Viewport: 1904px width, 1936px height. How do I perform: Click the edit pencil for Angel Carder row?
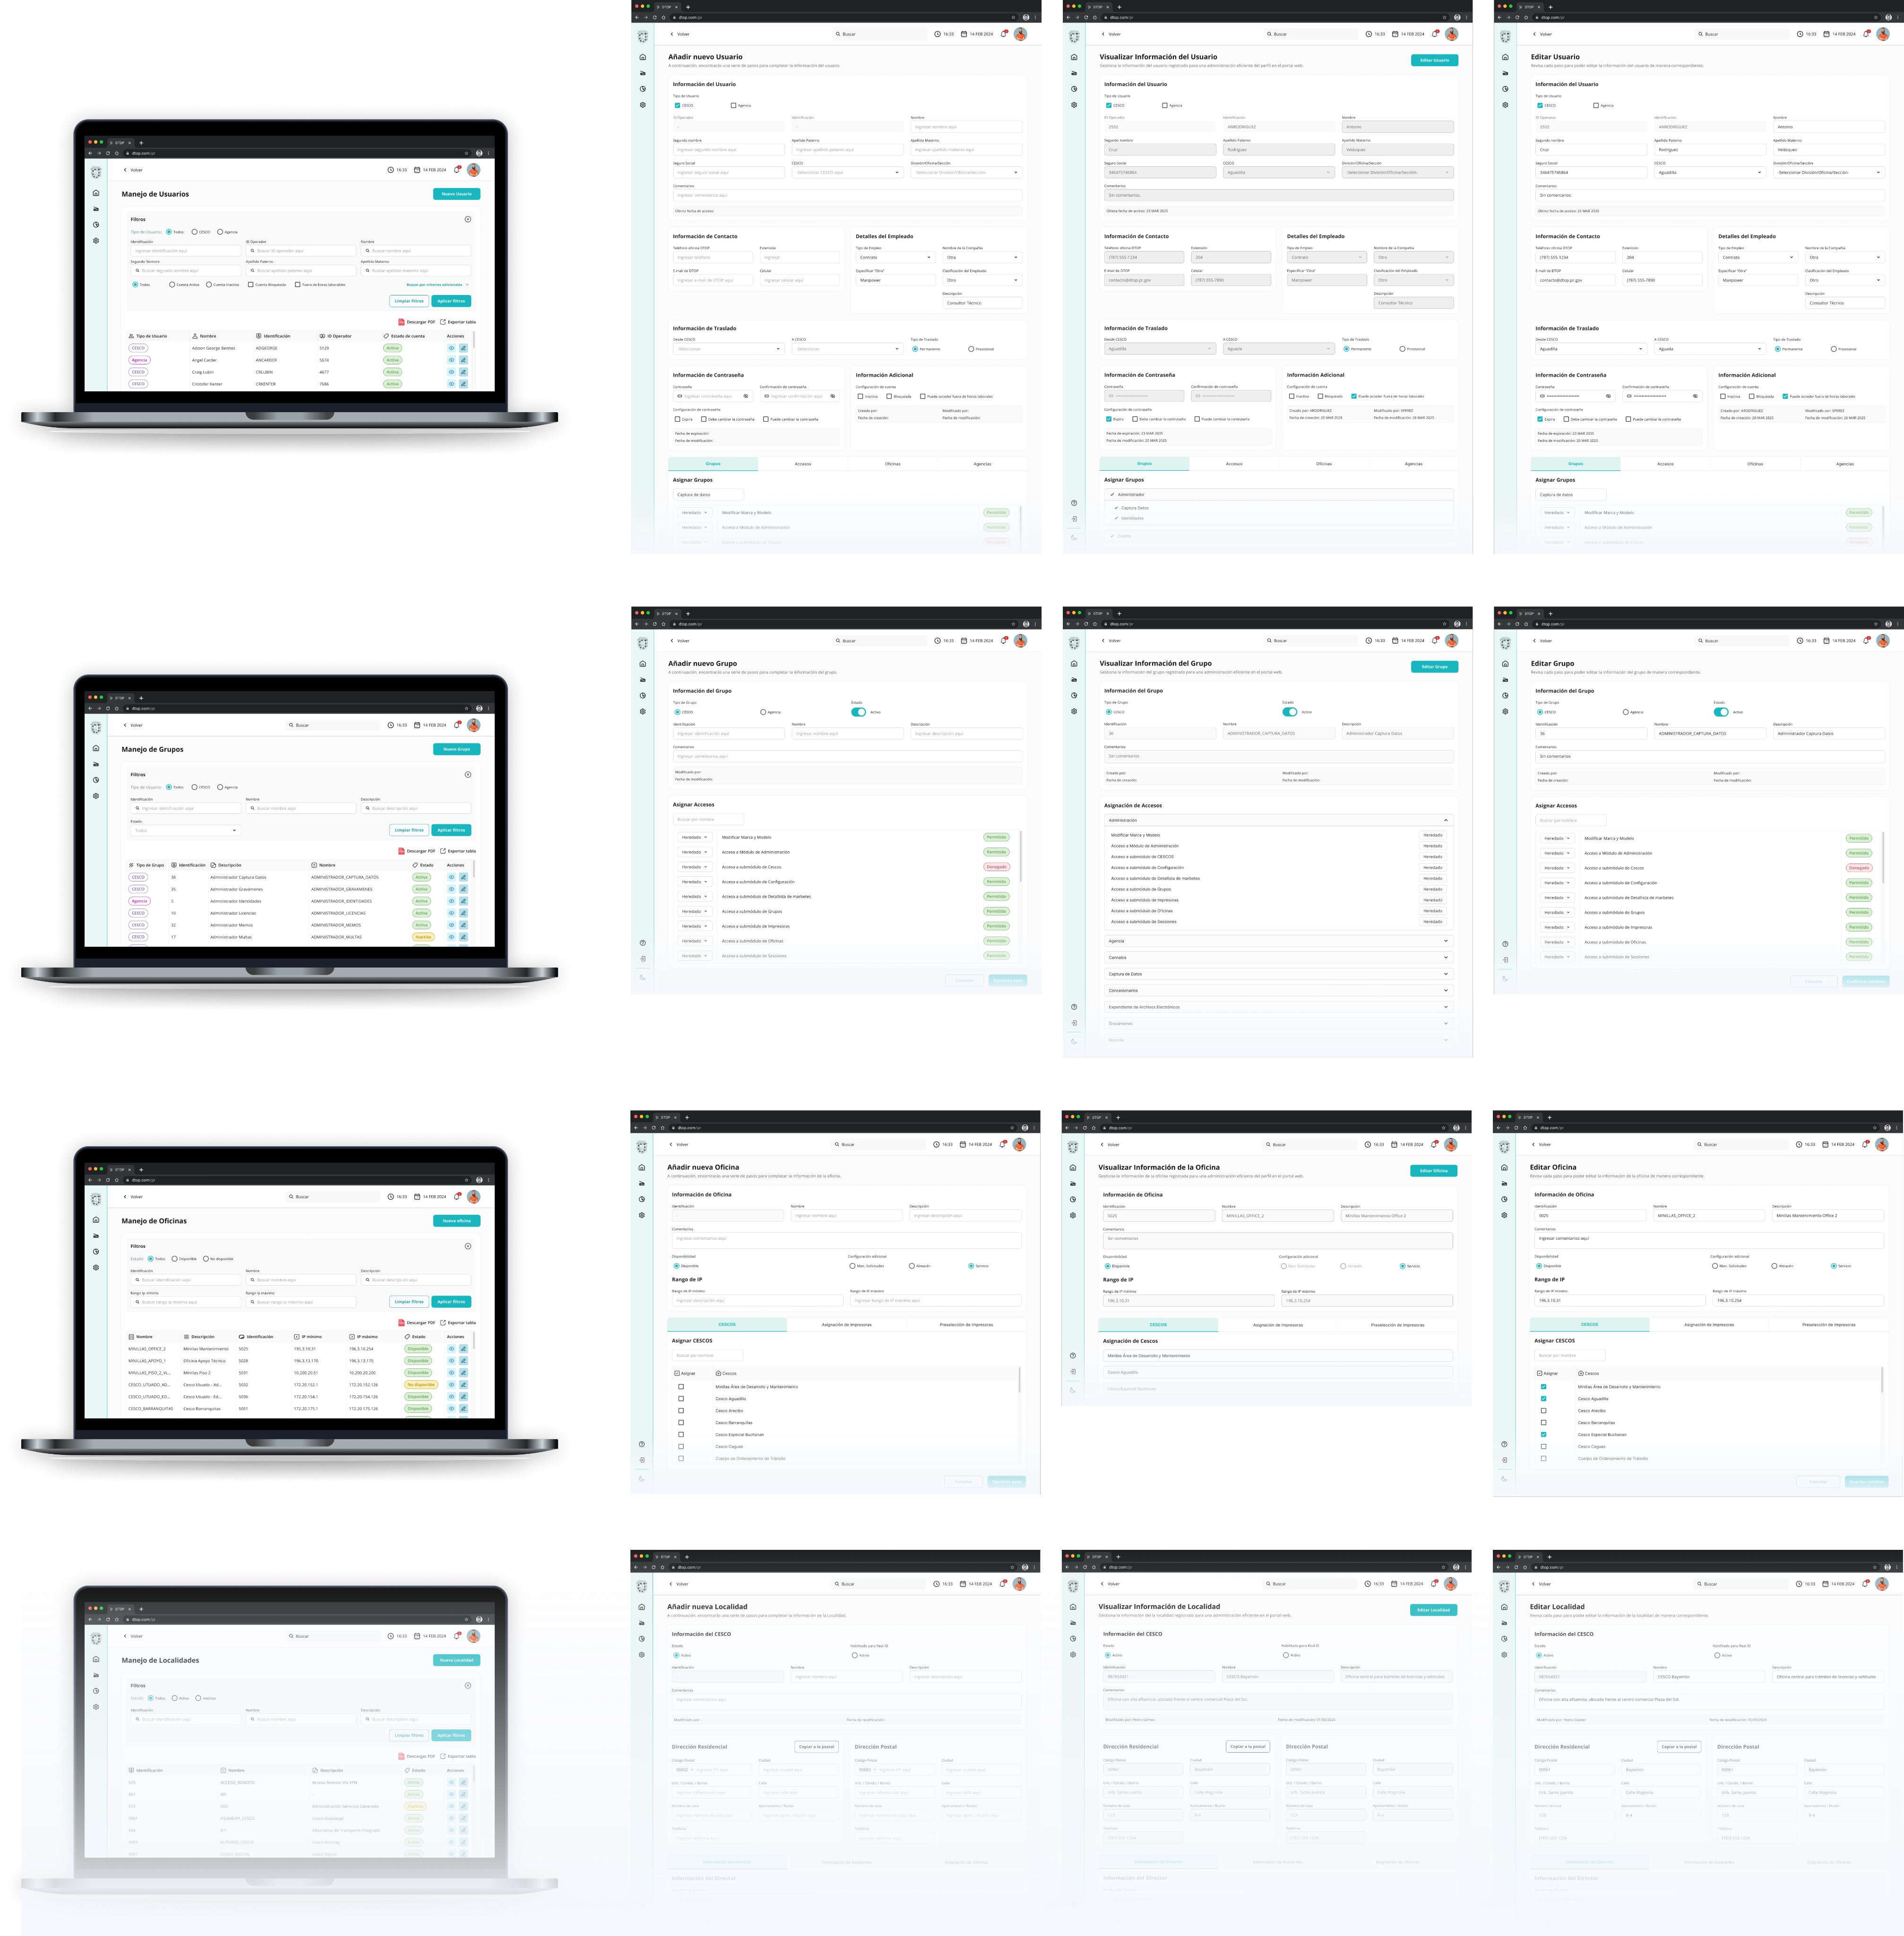[463, 360]
